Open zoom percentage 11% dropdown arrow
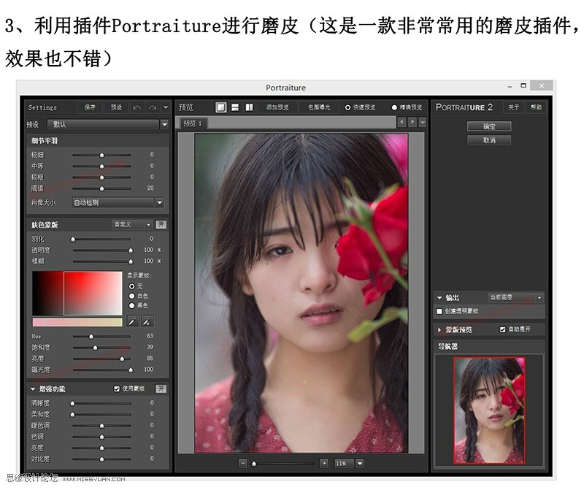Screen dimensions: 584x490 point(360,464)
